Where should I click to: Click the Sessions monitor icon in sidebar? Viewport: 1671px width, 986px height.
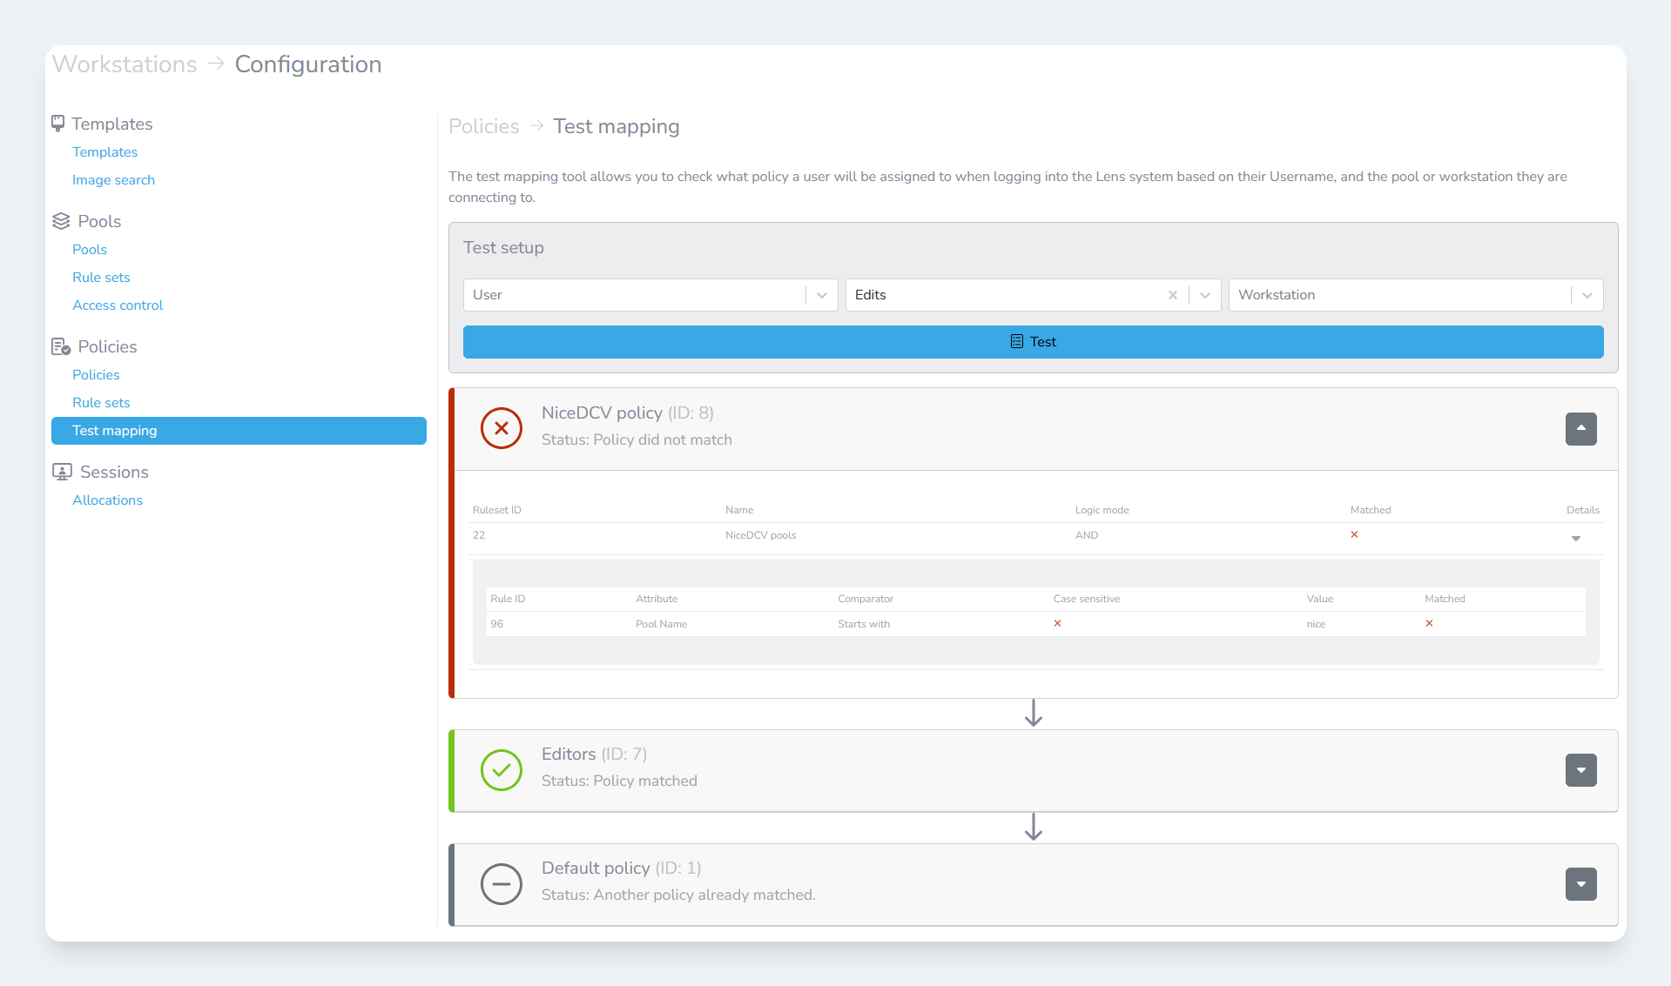[x=62, y=472]
